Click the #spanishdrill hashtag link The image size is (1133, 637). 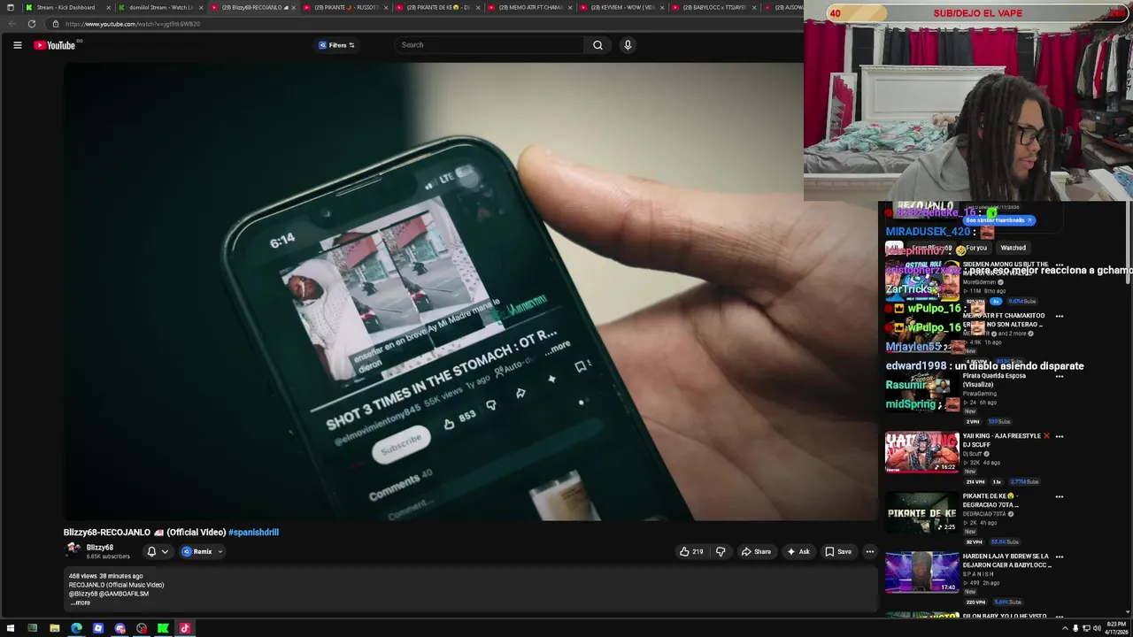point(253,533)
